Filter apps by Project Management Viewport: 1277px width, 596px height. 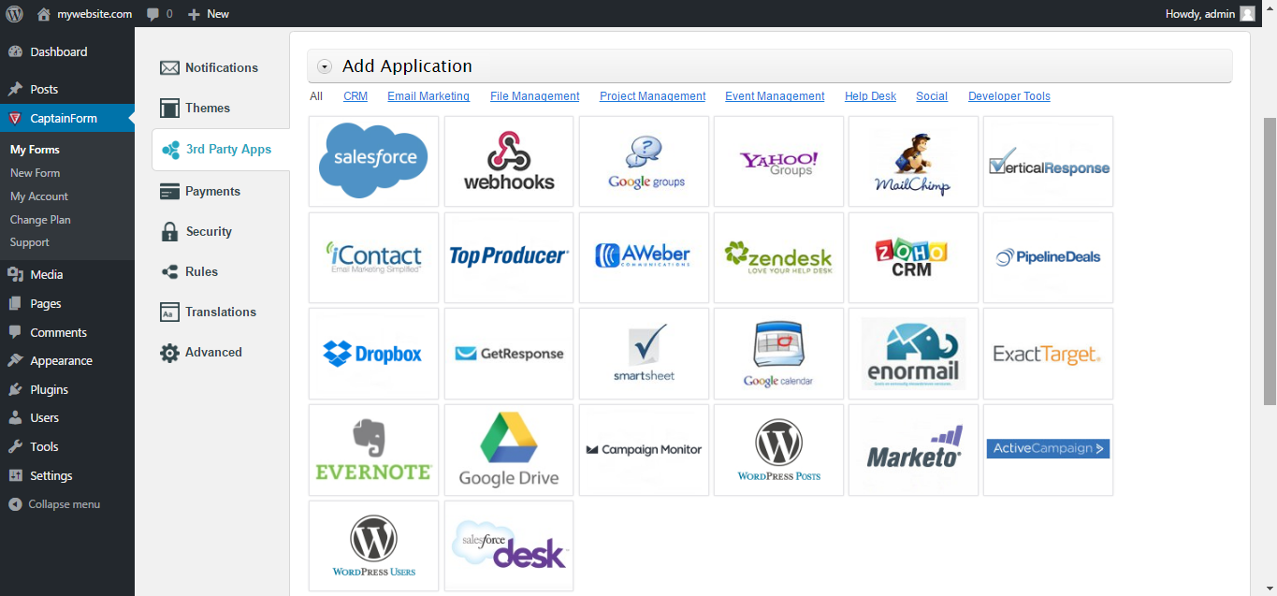(653, 96)
